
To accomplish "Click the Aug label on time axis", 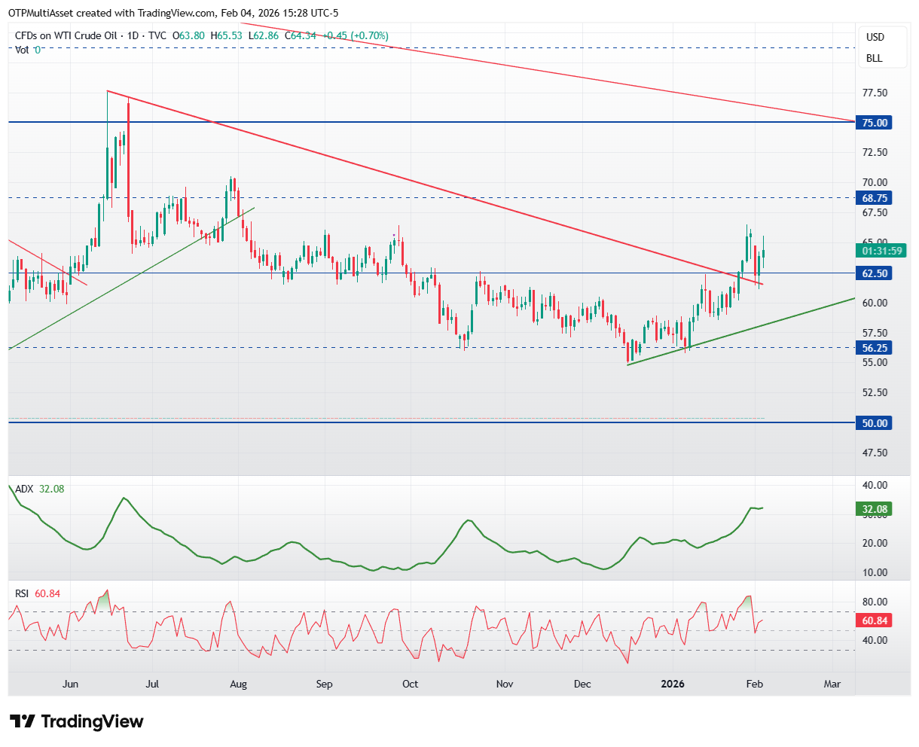I will [x=238, y=684].
